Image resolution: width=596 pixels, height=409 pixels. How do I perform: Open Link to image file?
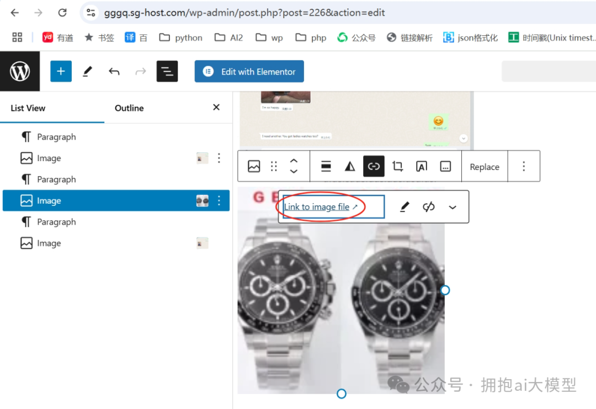(316, 206)
